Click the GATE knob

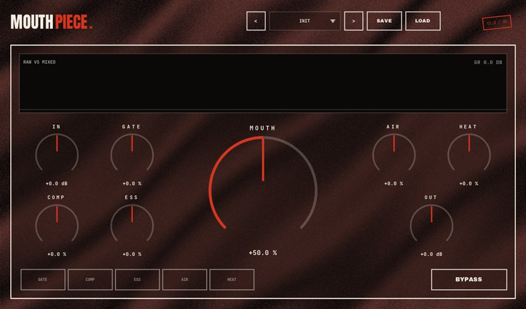point(132,154)
